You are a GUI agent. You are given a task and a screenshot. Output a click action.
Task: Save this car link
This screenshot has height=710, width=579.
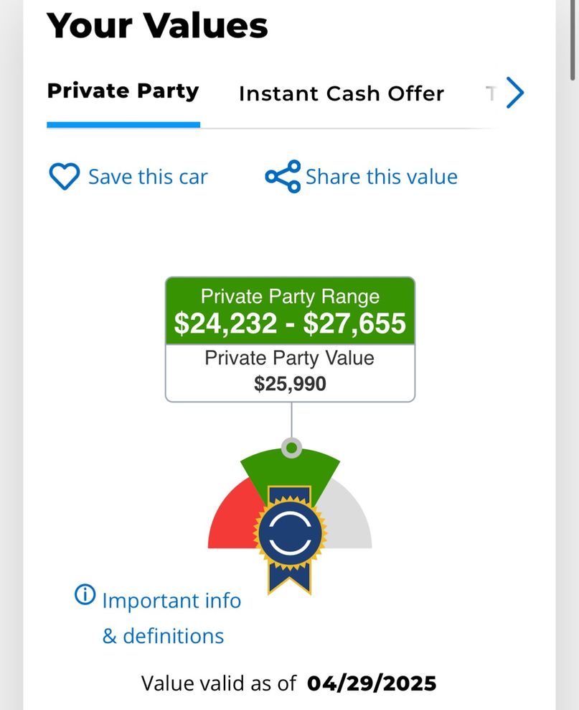[x=148, y=177]
